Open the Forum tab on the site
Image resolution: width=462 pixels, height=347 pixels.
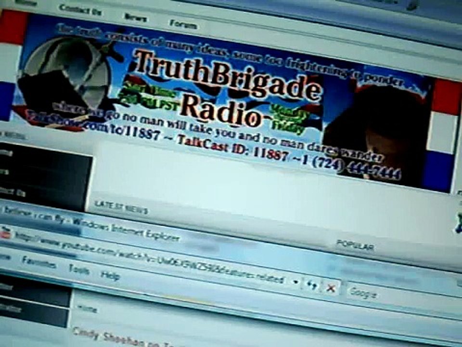click(x=183, y=24)
